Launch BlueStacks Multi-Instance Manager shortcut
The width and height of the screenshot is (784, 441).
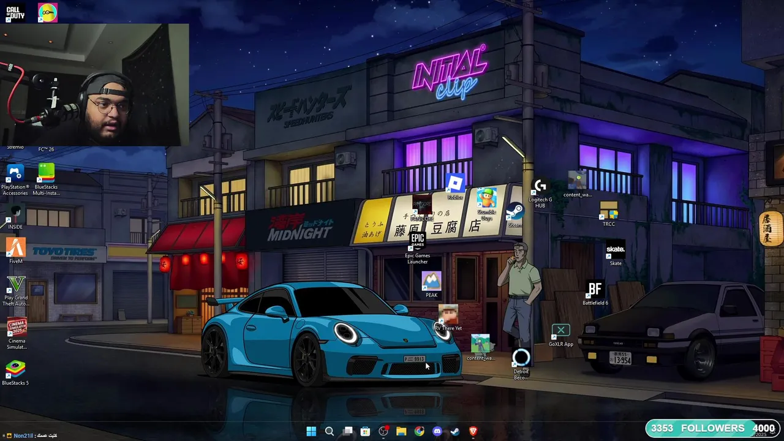(47, 179)
